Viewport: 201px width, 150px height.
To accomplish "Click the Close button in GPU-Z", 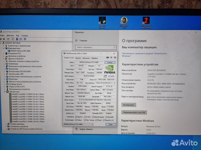I will (x=111, y=124).
